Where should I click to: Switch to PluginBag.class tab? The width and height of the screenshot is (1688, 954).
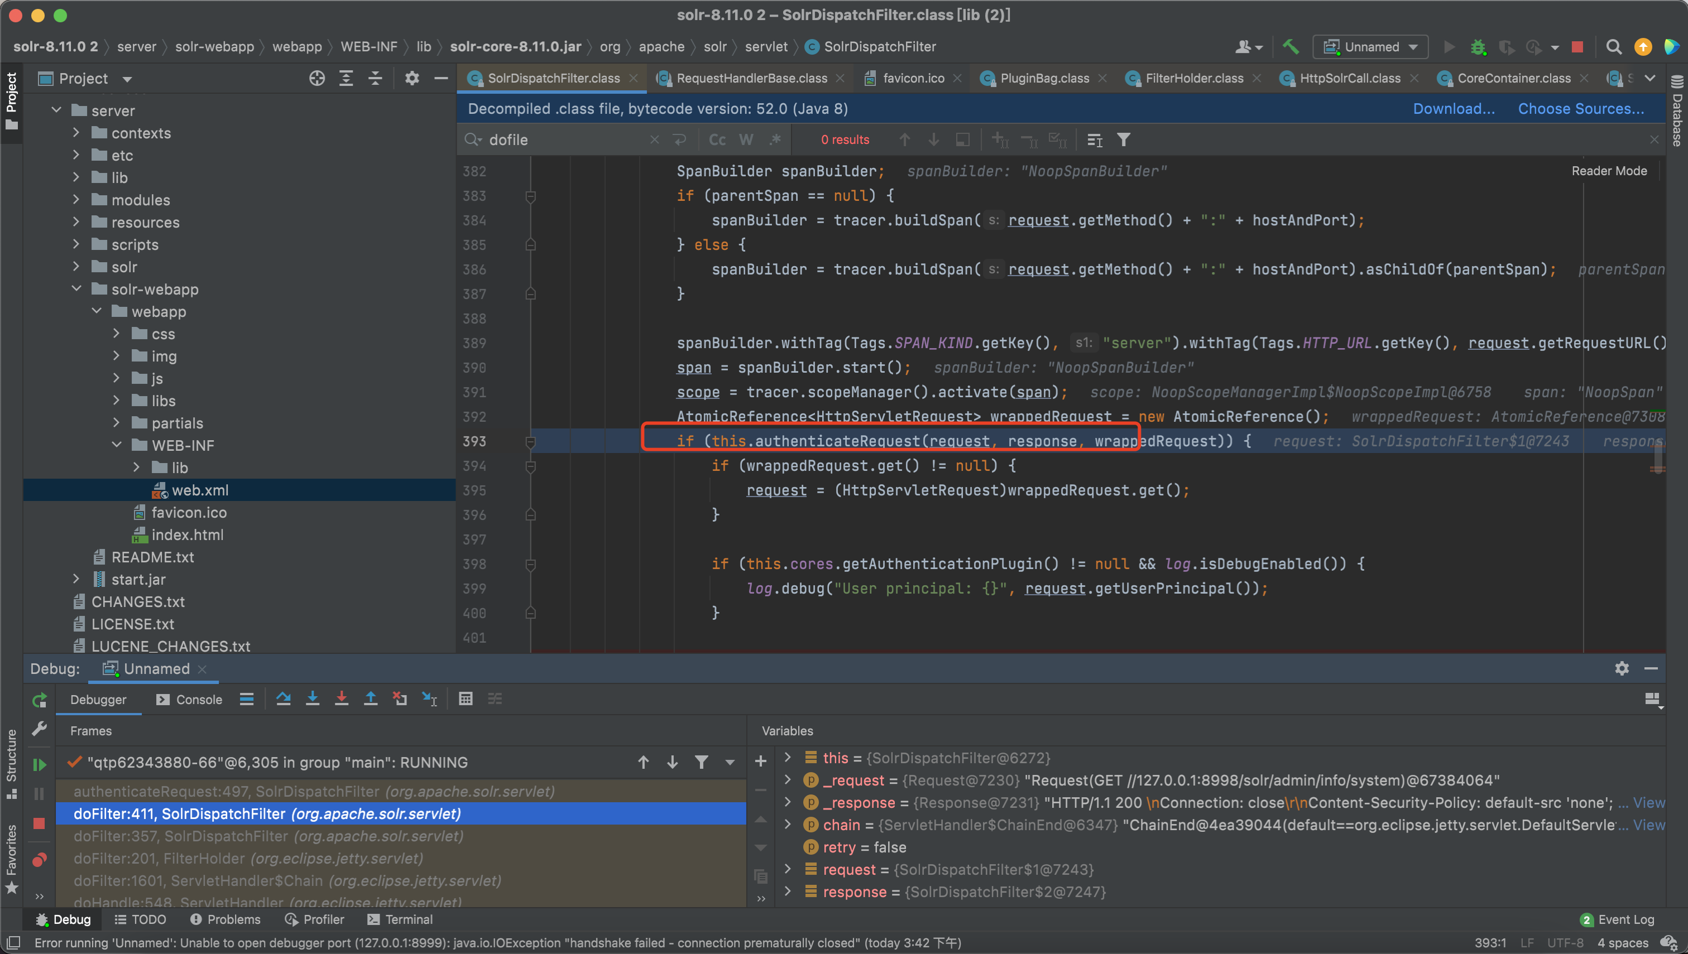coord(1044,78)
